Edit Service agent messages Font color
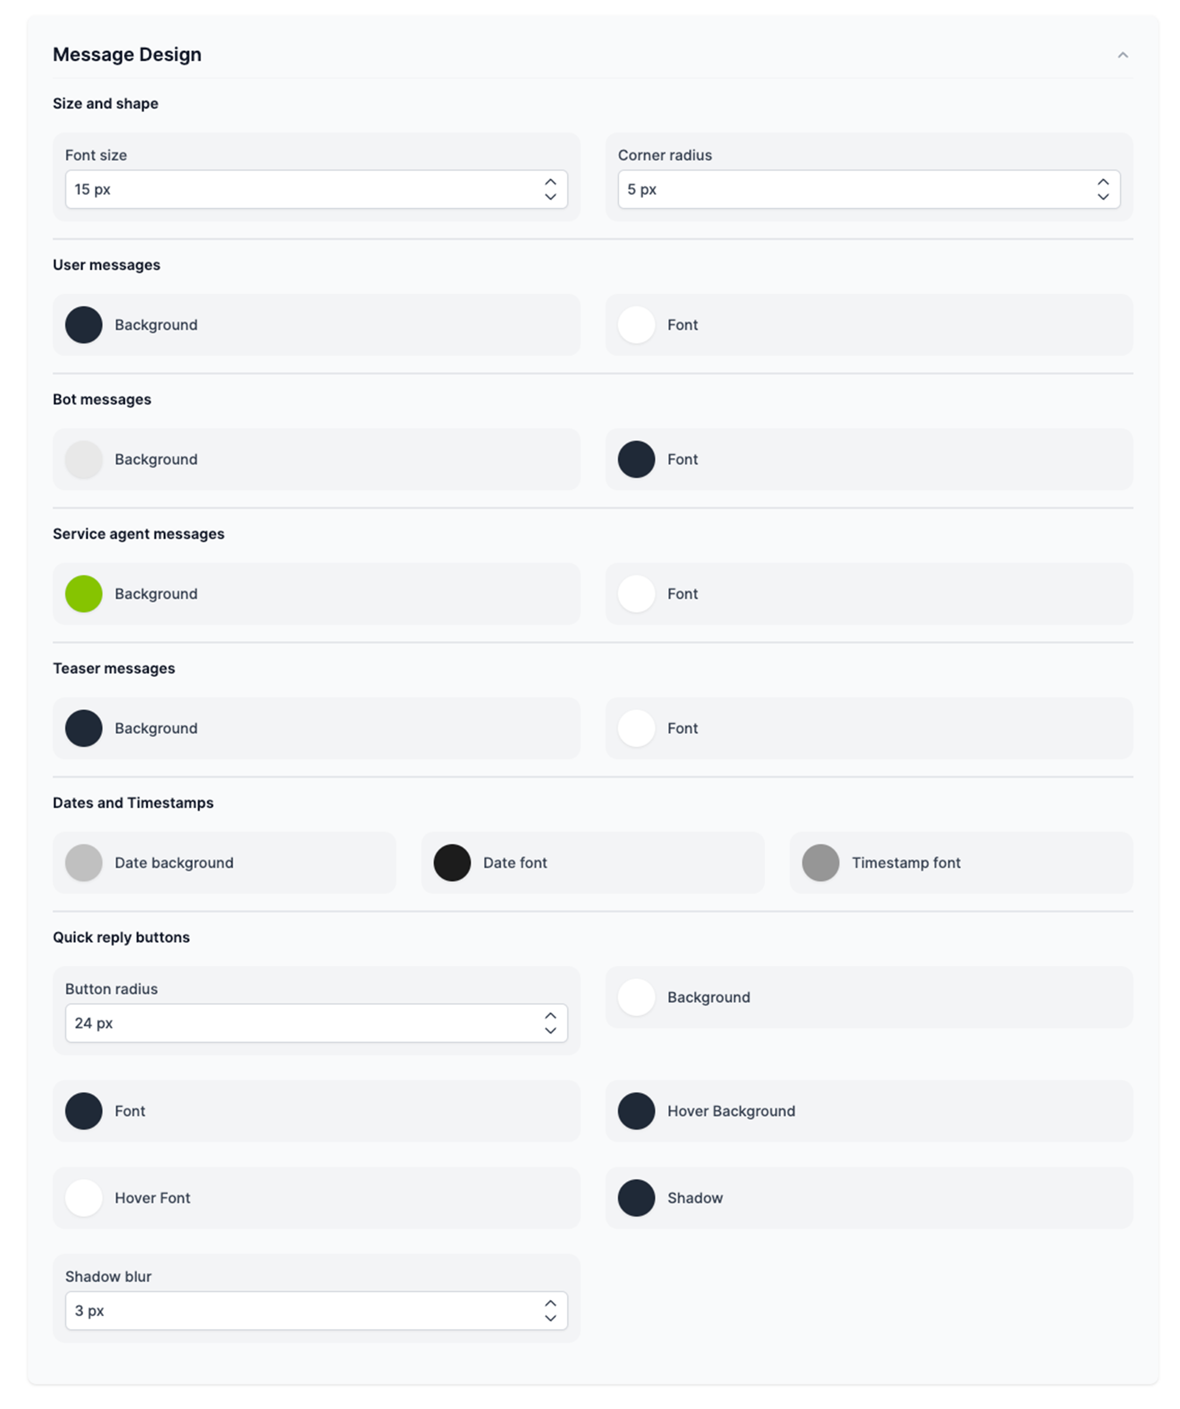The width and height of the screenshot is (1180, 1409). (636, 594)
